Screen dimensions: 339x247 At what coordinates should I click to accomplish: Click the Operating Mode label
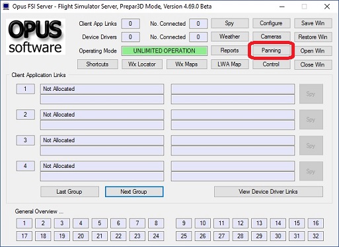[98, 51]
